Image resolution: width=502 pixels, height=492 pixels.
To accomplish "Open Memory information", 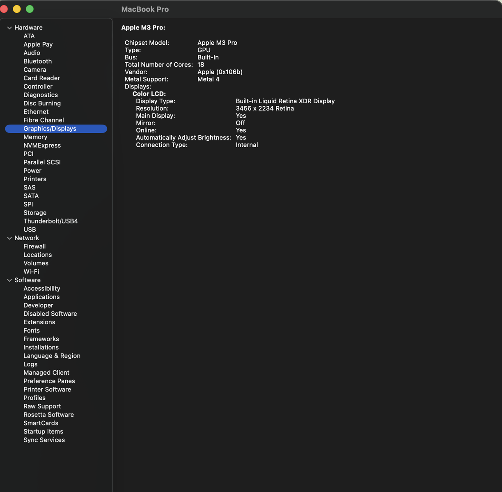I will click(35, 137).
